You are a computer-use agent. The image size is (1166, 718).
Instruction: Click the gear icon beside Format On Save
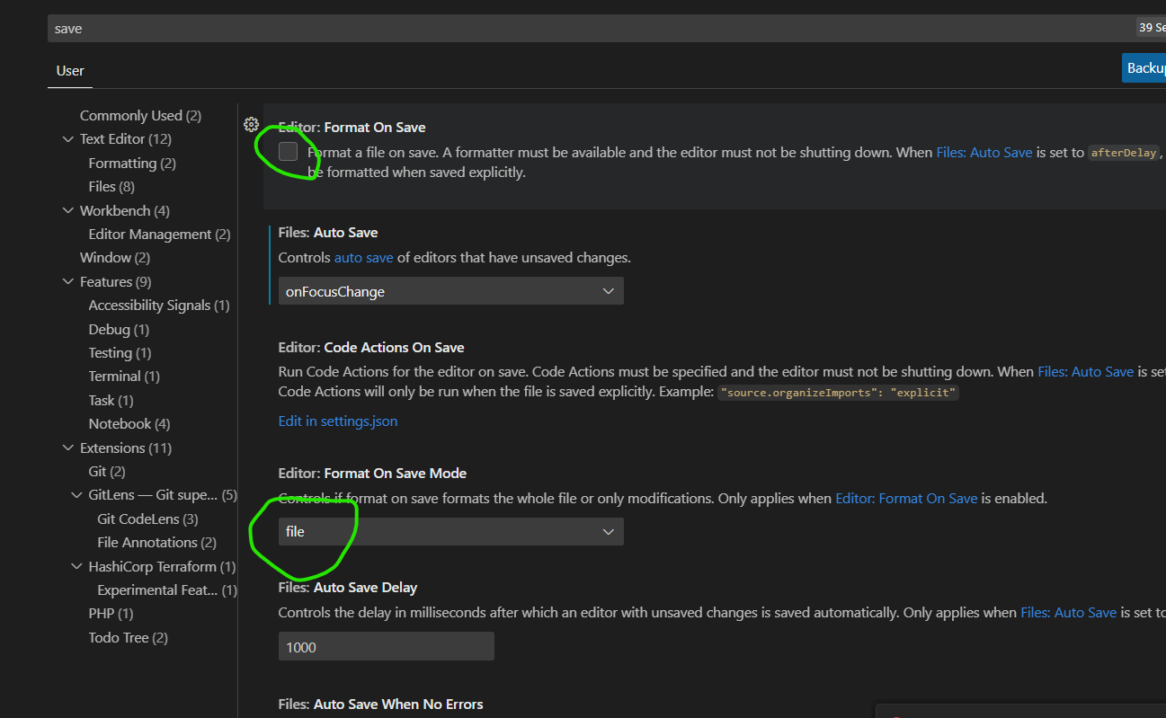point(252,126)
